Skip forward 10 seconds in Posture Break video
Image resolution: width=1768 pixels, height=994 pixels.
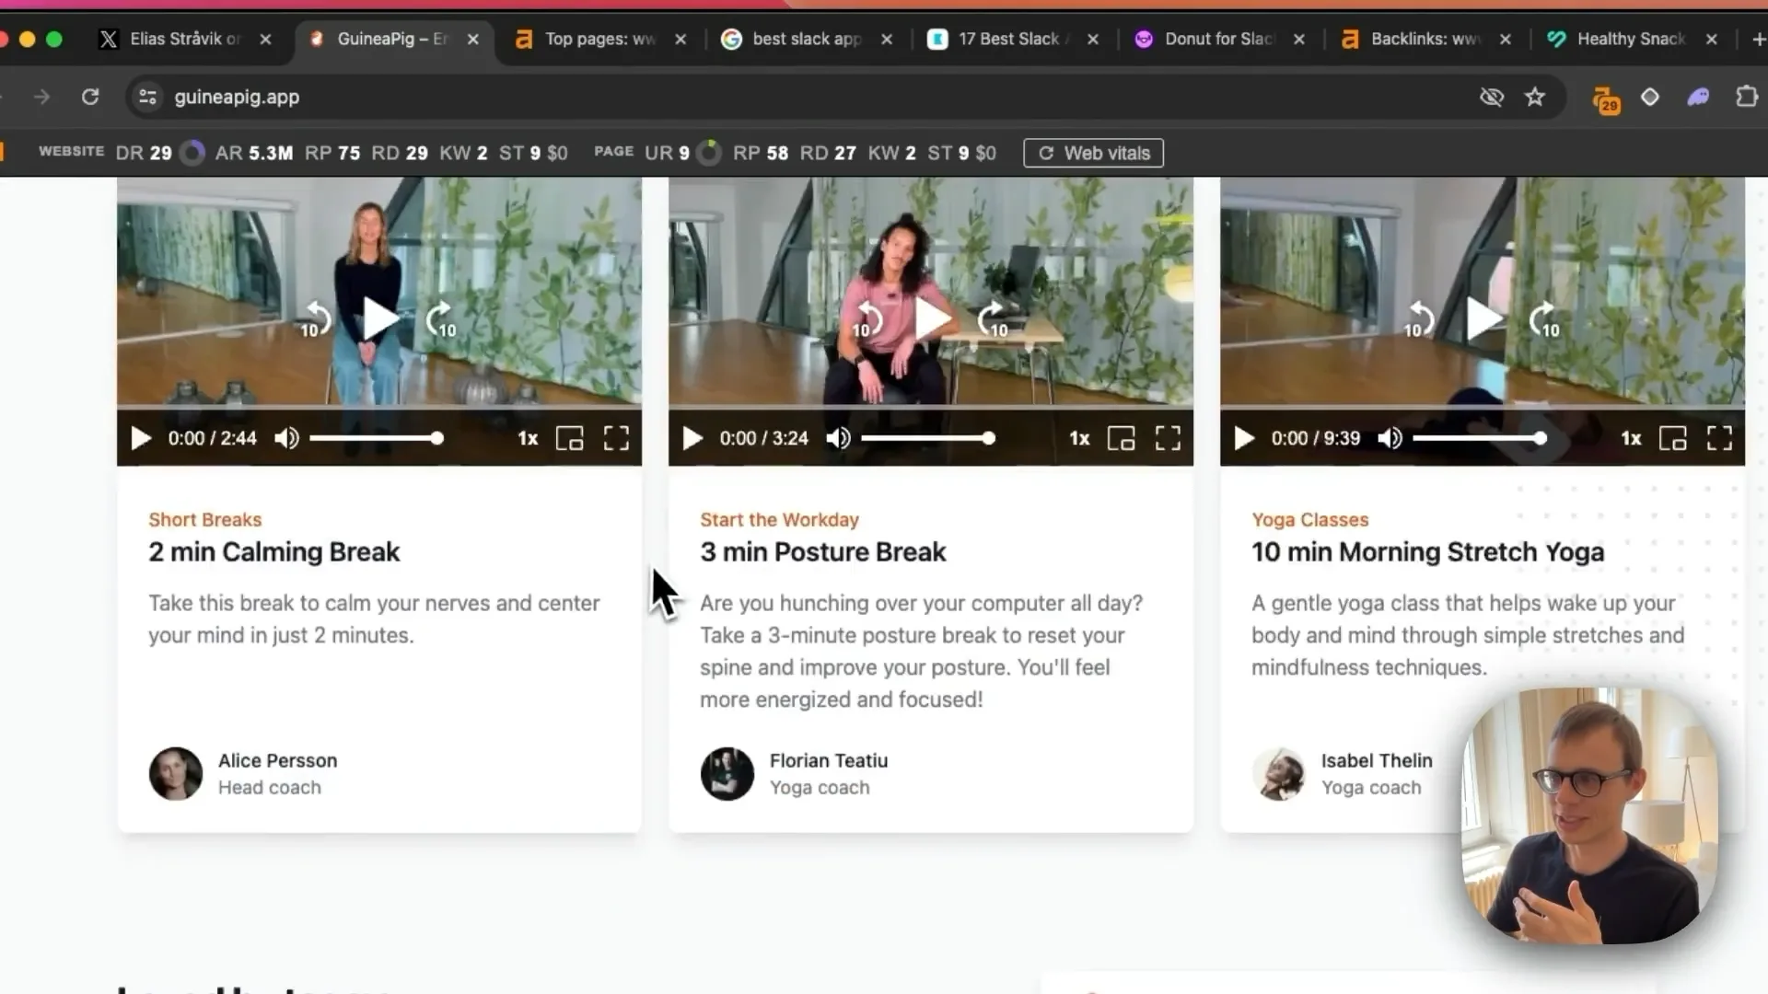[994, 320]
